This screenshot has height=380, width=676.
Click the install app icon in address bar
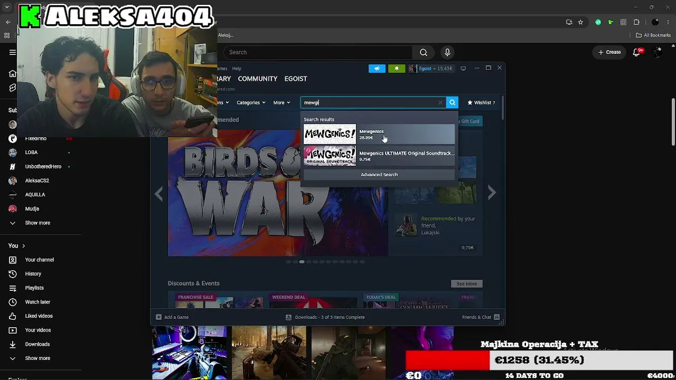tap(569, 22)
